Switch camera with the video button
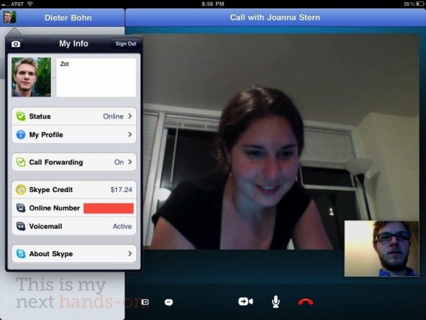The height and width of the screenshot is (320, 426). 246,302
